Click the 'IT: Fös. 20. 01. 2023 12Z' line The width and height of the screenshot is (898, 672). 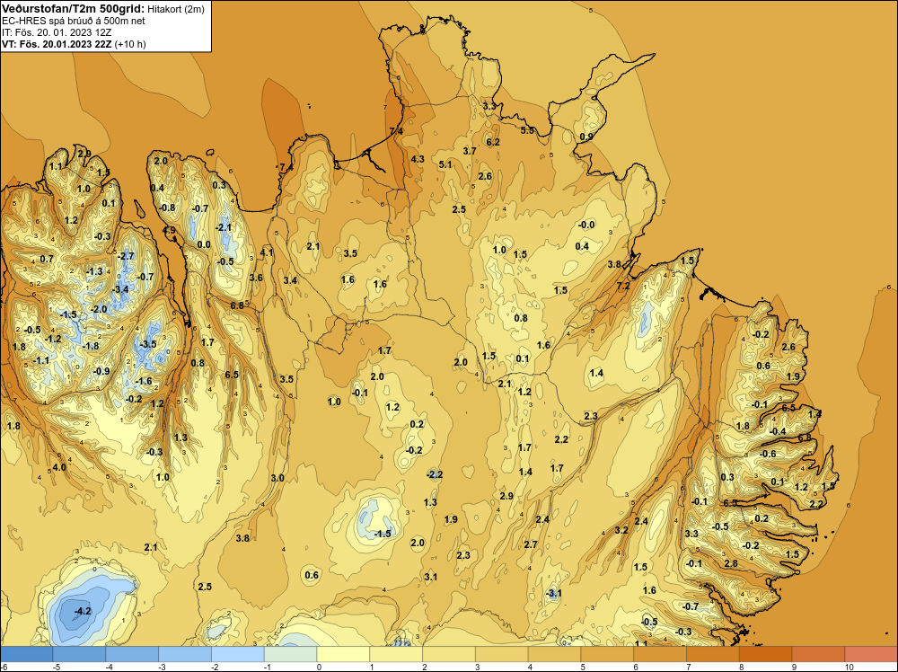click(57, 32)
